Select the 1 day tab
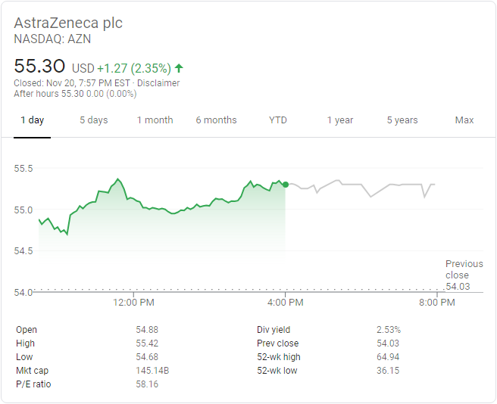Screen dimensions: 497x404 click(x=32, y=120)
